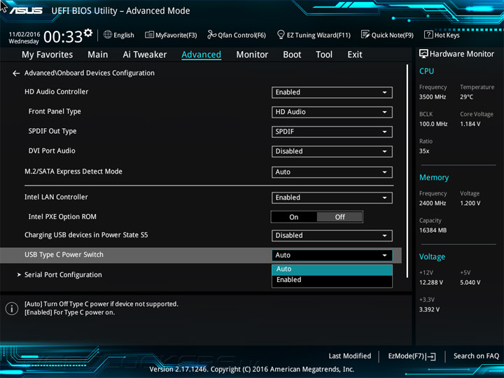Select the Intel LAN Controller label

click(56, 197)
